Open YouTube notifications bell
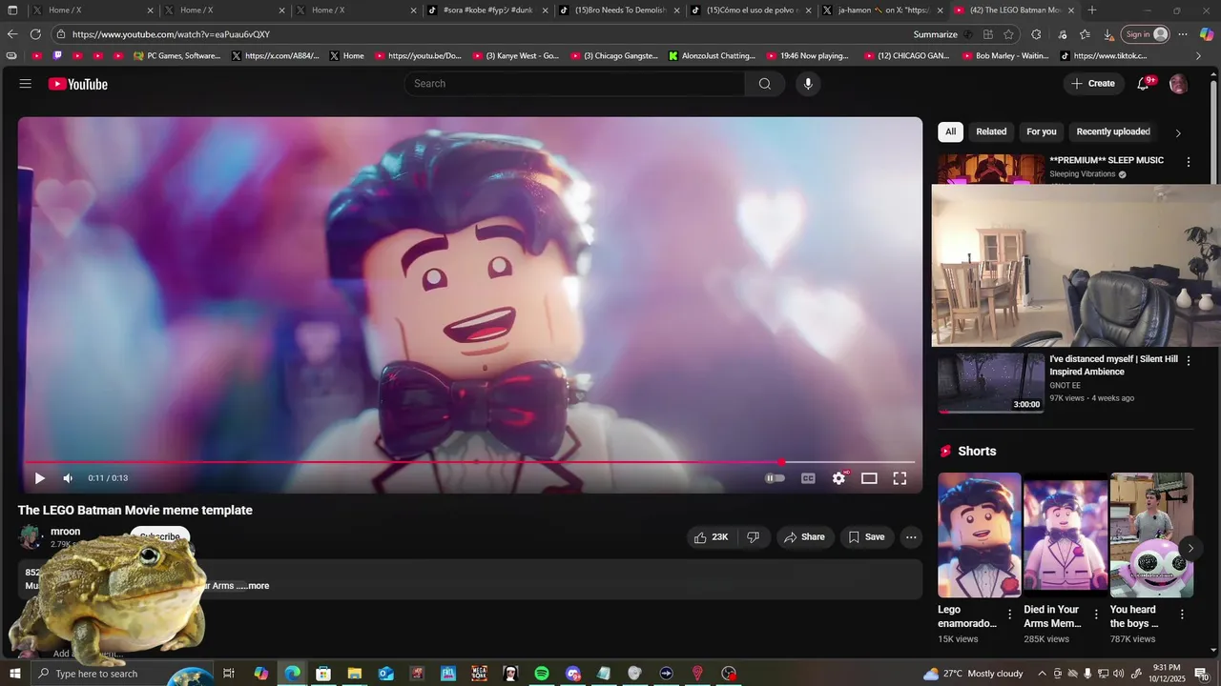1221x686 pixels. 1143,84
